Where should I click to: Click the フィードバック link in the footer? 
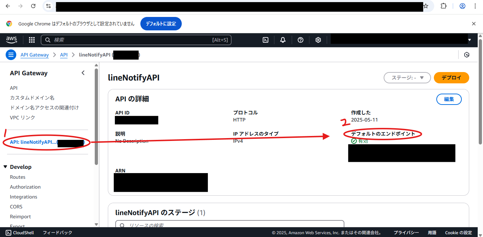[x=58, y=233]
